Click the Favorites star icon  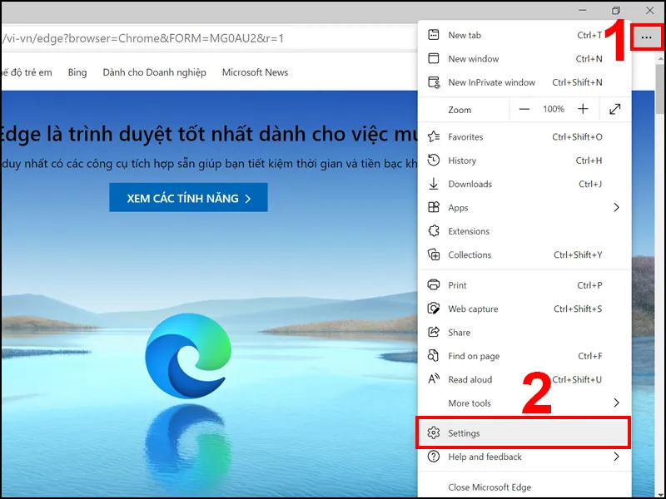(x=433, y=136)
